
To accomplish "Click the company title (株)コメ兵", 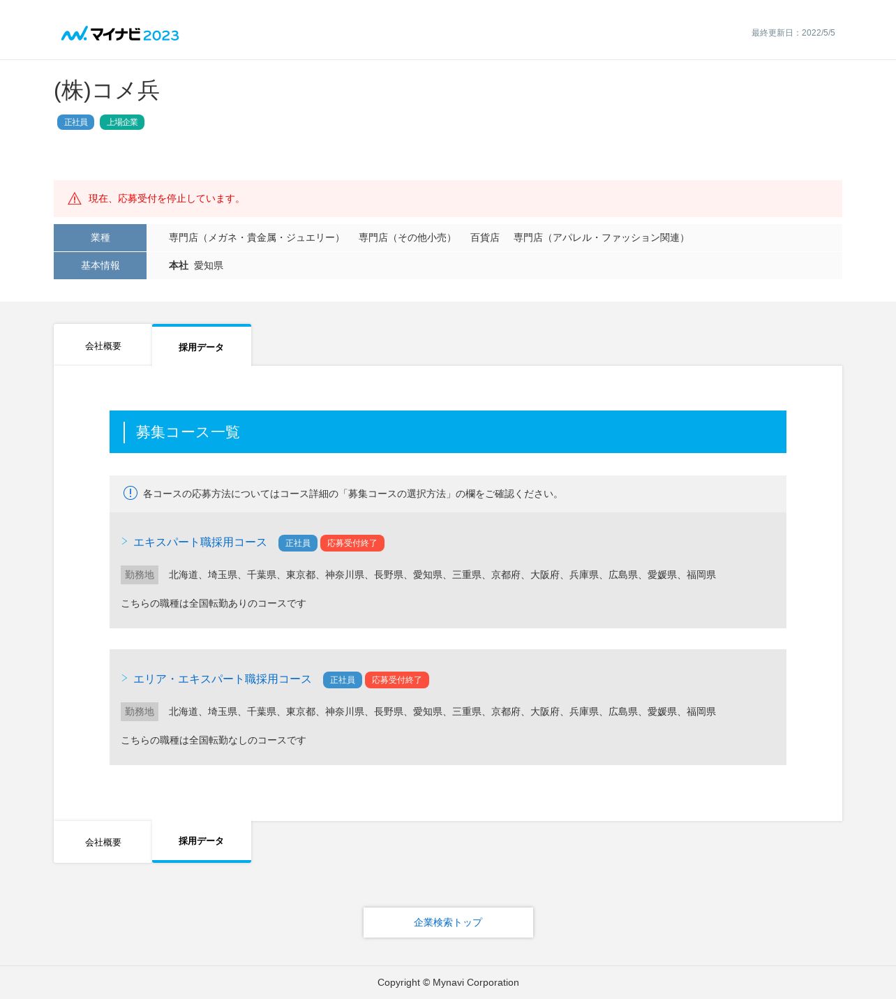I will (107, 91).
